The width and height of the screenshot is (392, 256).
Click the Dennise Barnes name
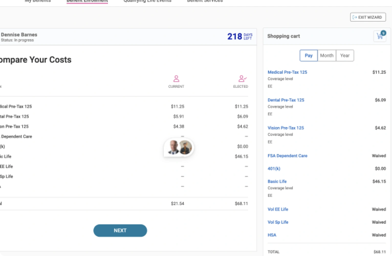tap(19, 34)
